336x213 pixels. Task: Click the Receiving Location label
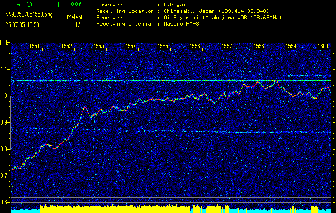(x=125, y=11)
